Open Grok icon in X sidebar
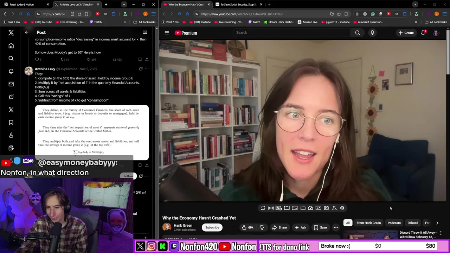The width and height of the screenshot is (450, 253). (11, 97)
